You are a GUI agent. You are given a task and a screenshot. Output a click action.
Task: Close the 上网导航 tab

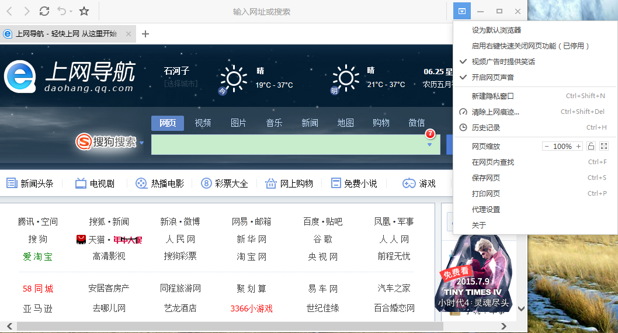click(129, 34)
